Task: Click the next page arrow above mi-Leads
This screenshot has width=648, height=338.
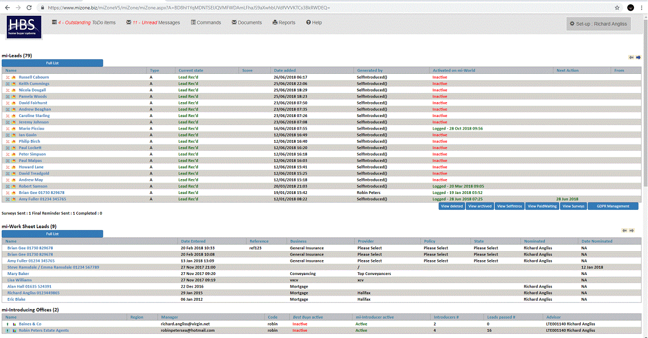Action: pos(638,57)
